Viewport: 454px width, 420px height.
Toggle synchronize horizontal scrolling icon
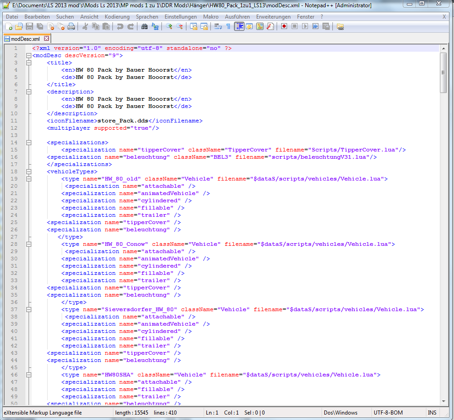tap(204, 27)
